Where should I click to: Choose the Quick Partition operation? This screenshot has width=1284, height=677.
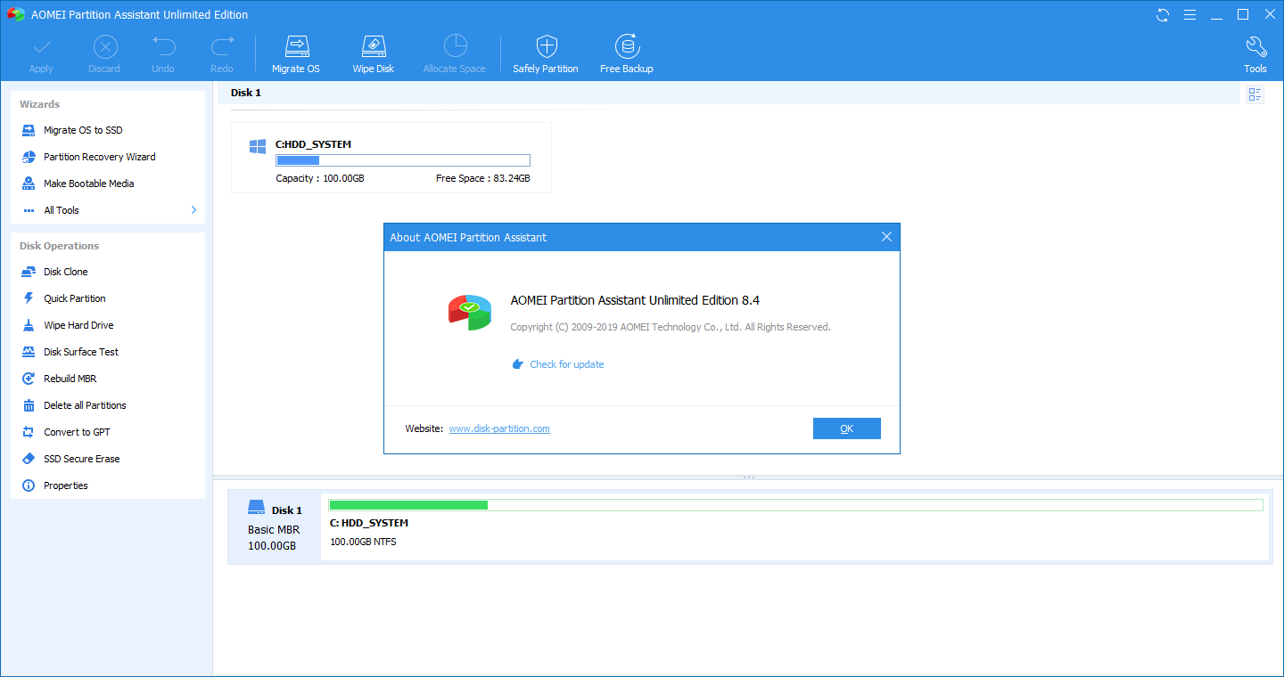click(x=62, y=298)
